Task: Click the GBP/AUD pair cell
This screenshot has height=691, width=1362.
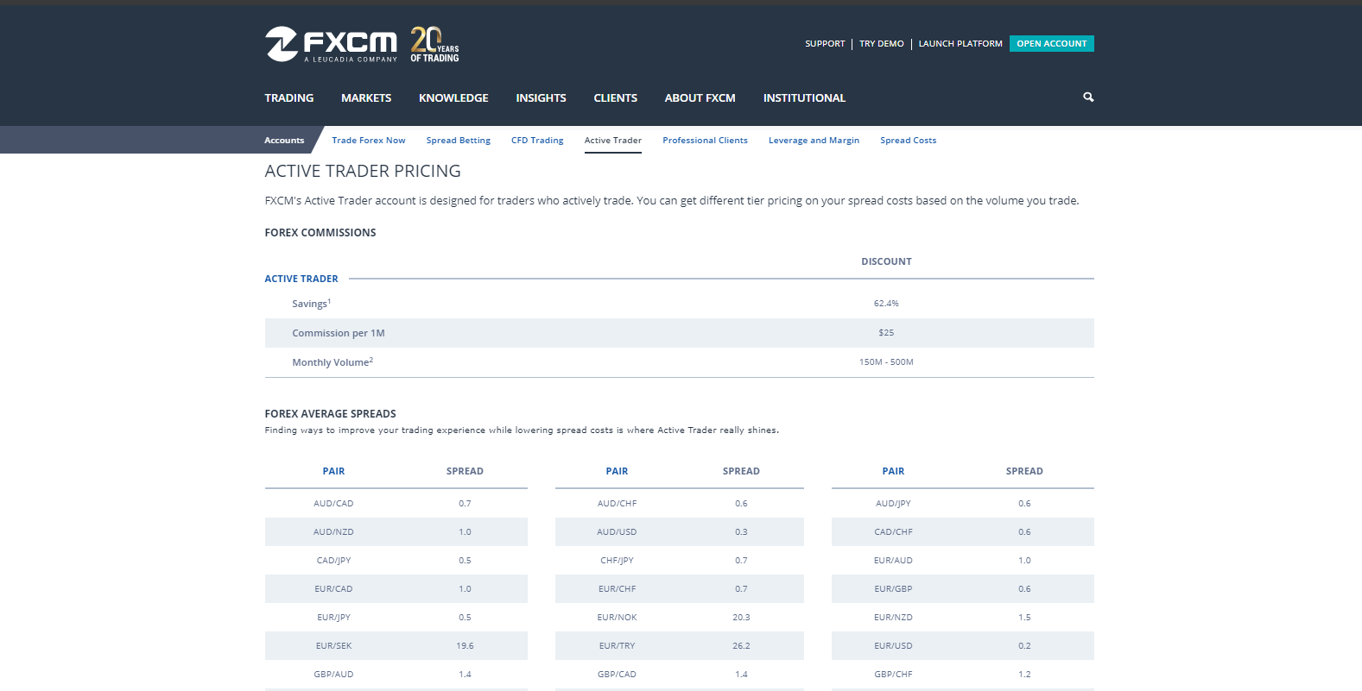Action: pyautogui.click(x=333, y=675)
